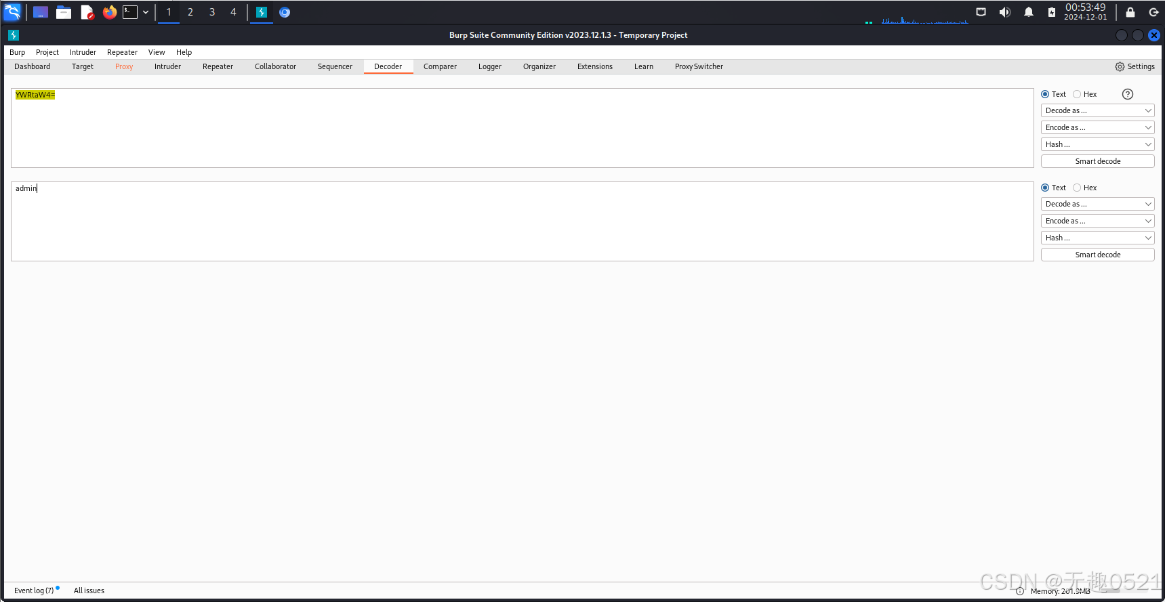1165x602 pixels.
Task: Open the volume control in system tray
Action: pyautogui.click(x=1004, y=12)
